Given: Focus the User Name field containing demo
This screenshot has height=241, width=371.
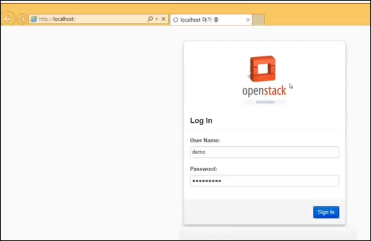Looking at the screenshot, I should 264,152.
